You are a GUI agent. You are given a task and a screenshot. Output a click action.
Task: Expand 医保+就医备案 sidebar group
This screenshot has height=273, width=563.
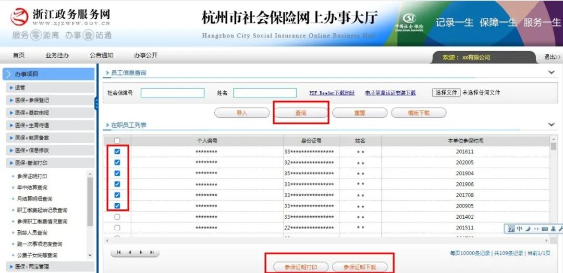pos(50,138)
